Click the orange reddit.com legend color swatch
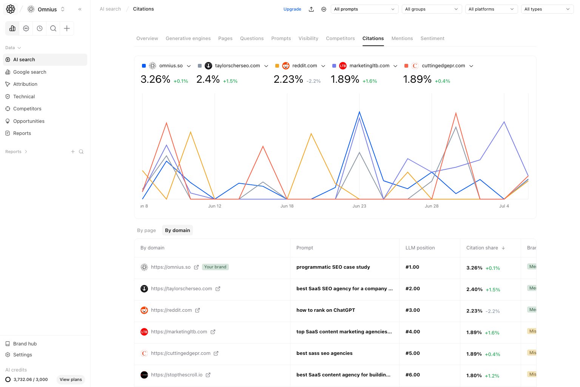 [277, 66]
